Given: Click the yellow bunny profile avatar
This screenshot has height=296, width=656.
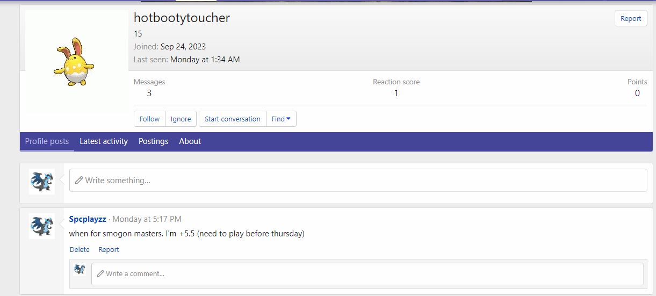Looking at the screenshot, I should [x=74, y=62].
